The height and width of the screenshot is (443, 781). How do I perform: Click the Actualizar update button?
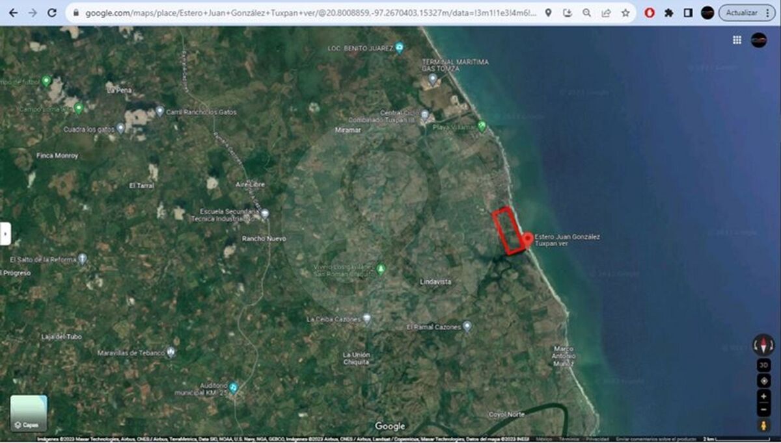(x=741, y=12)
